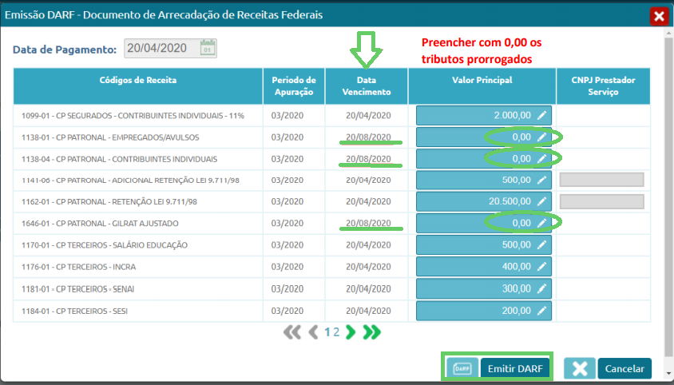
Task: Select page 1 in pagination
Action: pyautogui.click(x=327, y=332)
